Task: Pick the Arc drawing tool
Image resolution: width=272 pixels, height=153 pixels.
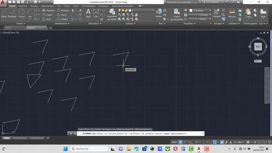Action: pos(30,13)
